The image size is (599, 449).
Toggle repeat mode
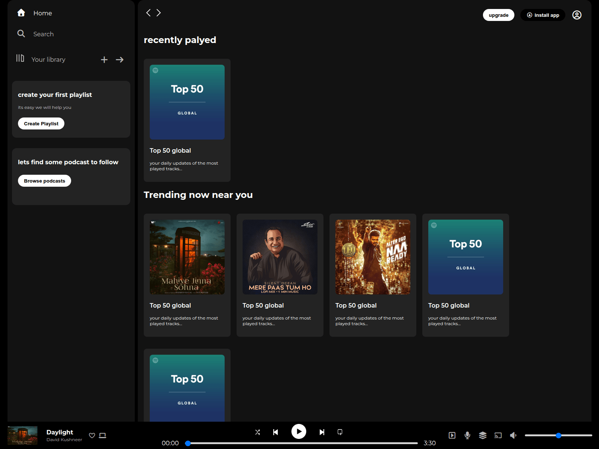pyautogui.click(x=340, y=432)
